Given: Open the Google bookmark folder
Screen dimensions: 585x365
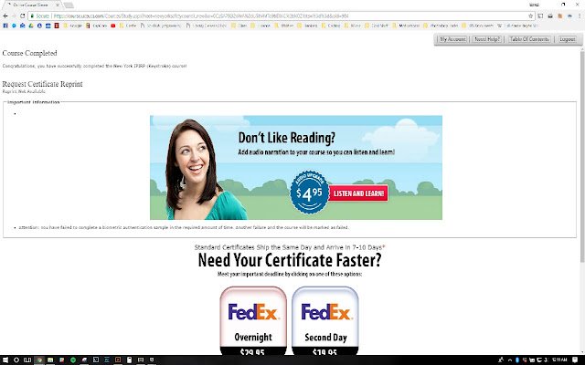Looking at the screenshot, I should 73,26.
